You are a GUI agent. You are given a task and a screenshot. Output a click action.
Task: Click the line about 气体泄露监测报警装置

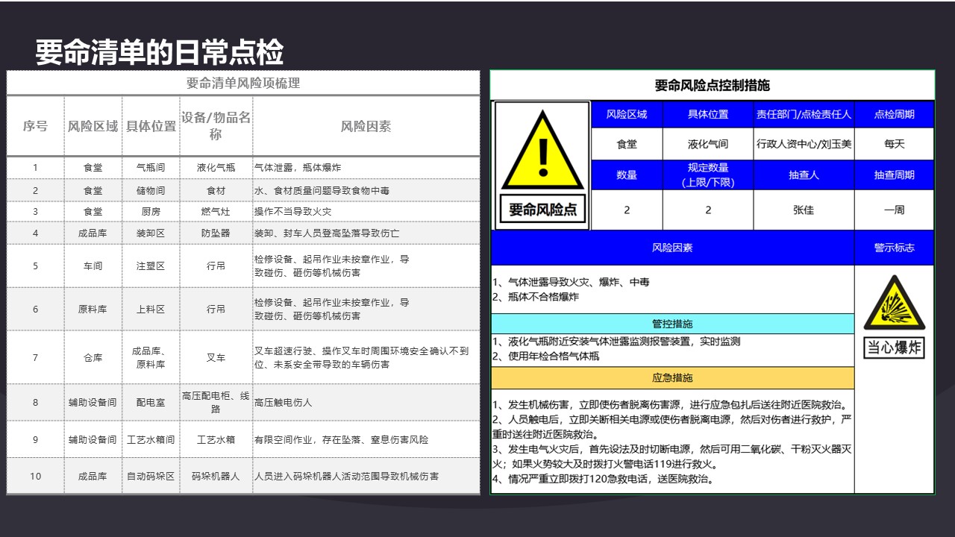pos(616,341)
